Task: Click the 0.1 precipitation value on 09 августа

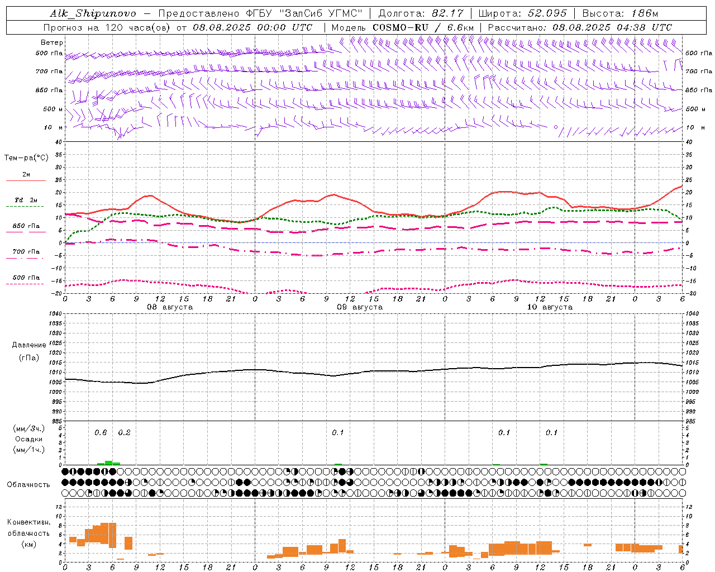Action: (x=338, y=432)
